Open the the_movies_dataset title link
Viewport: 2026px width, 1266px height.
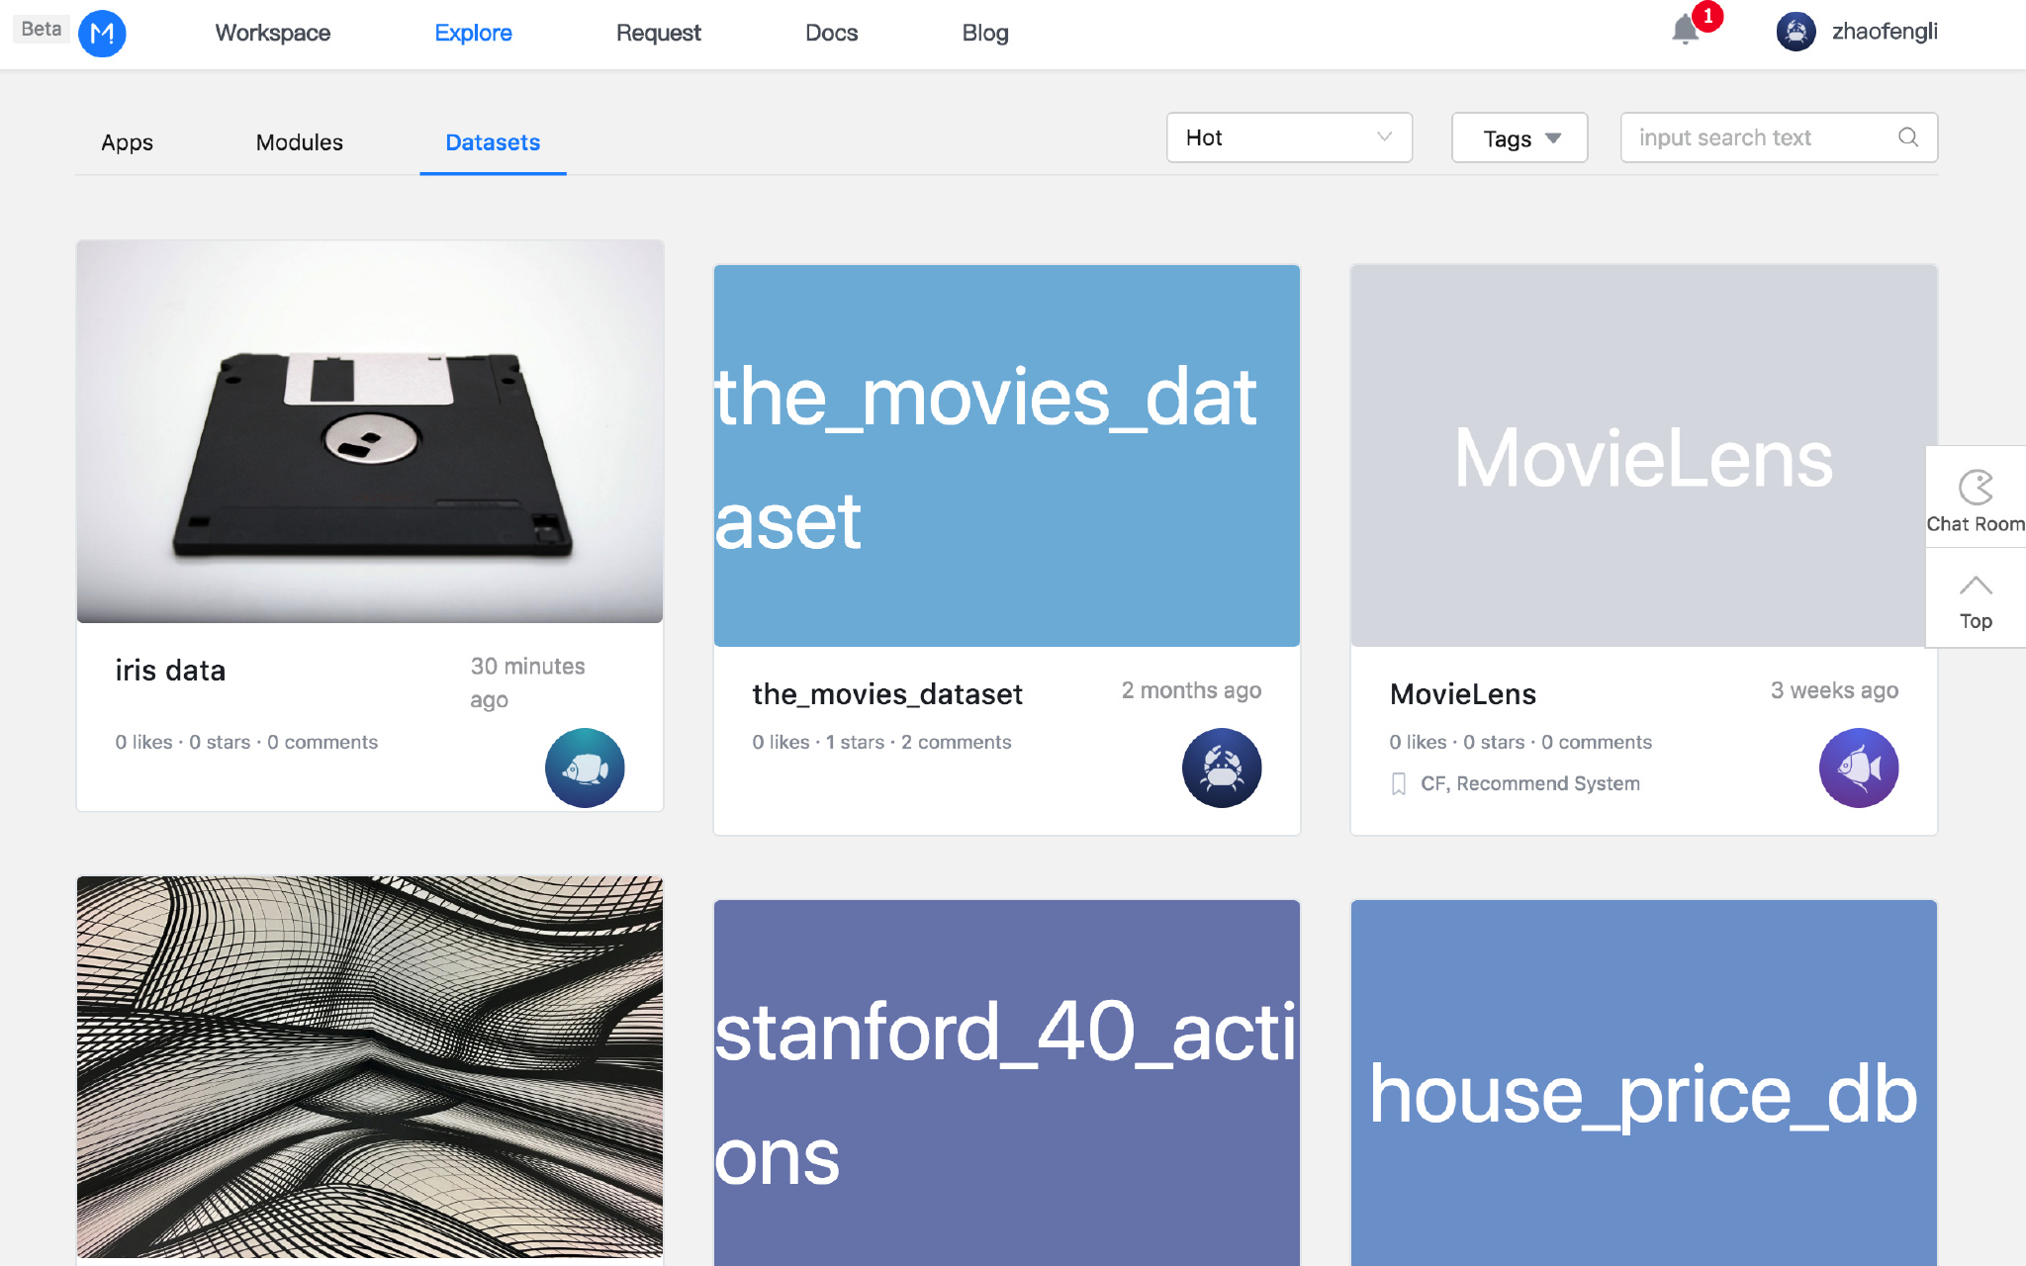point(887,694)
